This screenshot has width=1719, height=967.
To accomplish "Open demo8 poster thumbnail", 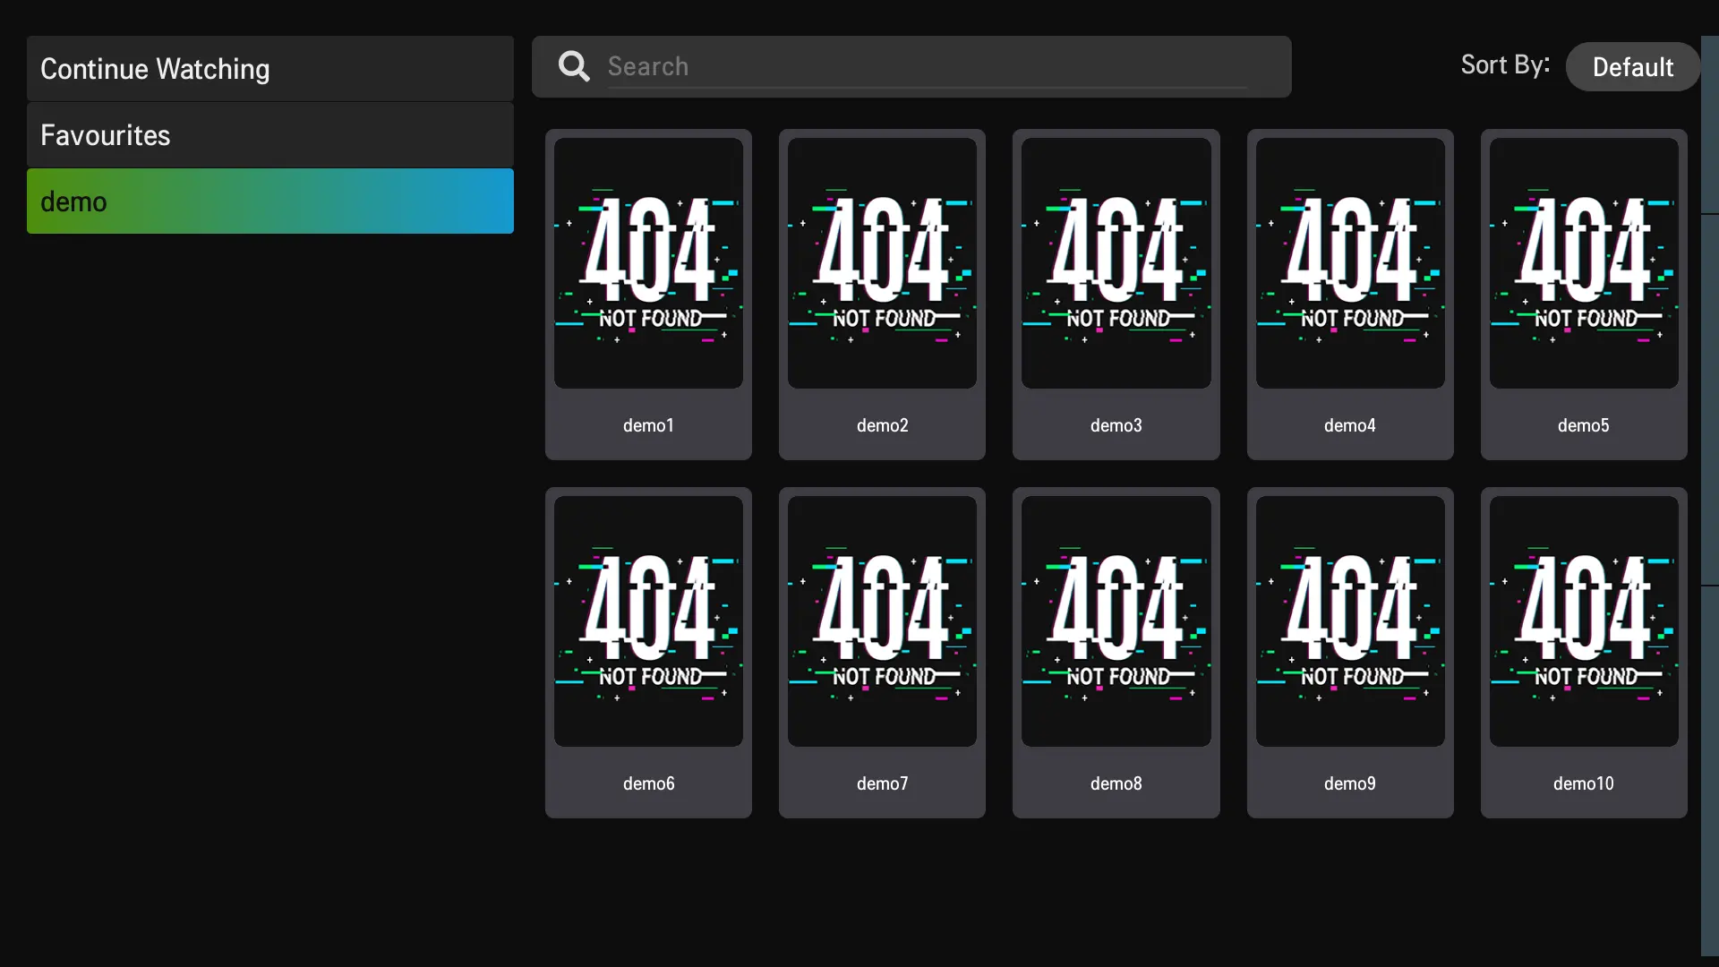I will [1116, 621].
